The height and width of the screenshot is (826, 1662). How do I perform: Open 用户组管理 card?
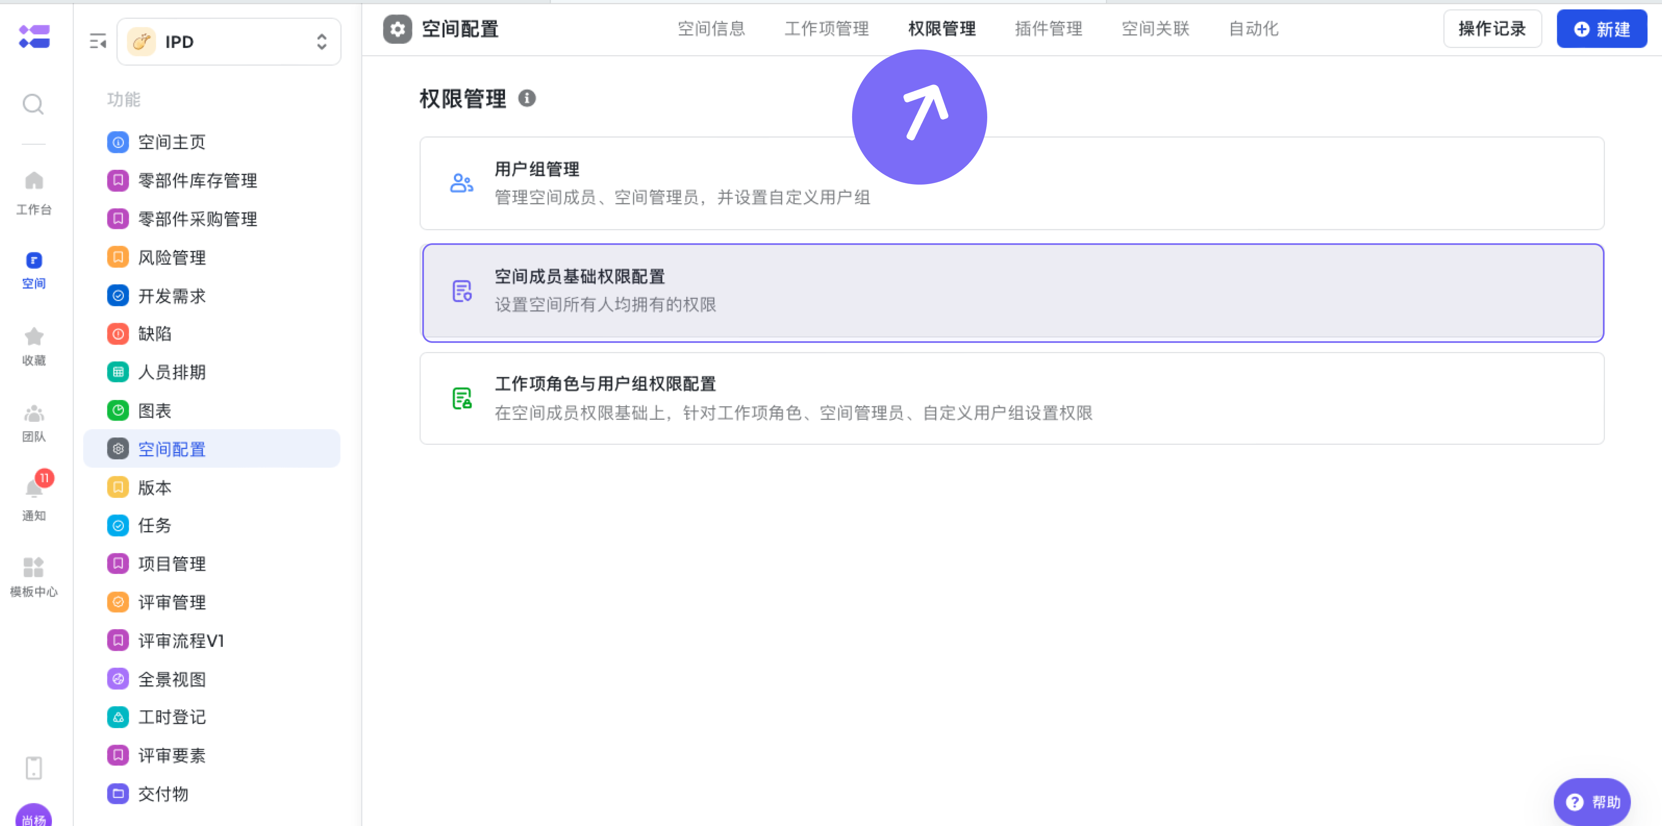click(1012, 183)
